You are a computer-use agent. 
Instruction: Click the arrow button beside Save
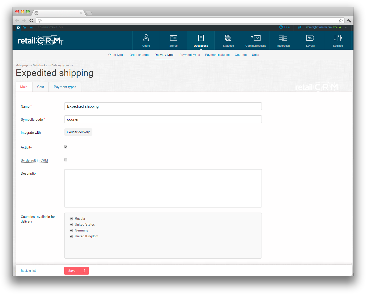(84, 271)
